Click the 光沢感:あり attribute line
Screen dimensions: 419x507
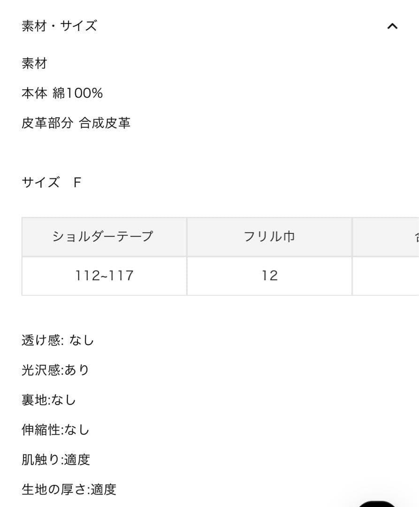(x=55, y=370)
